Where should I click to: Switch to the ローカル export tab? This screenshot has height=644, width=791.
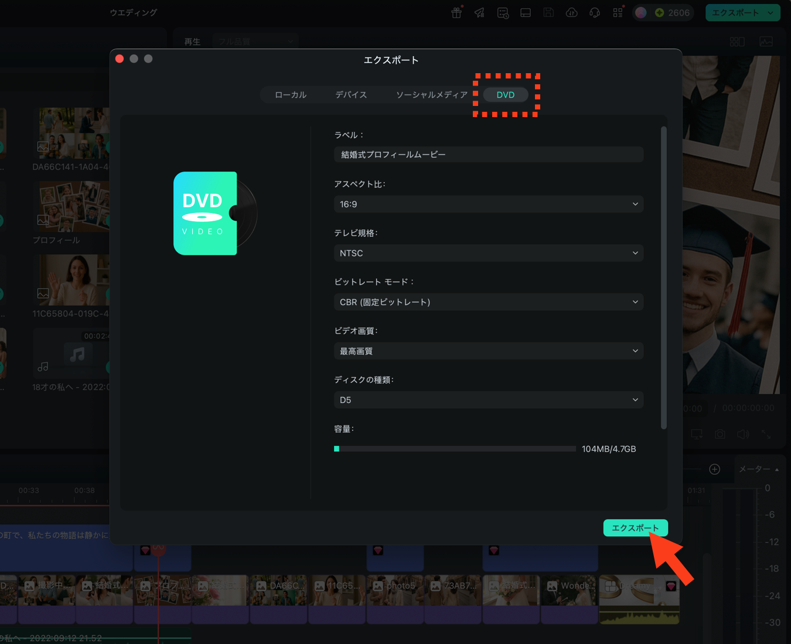click(291, 95)
